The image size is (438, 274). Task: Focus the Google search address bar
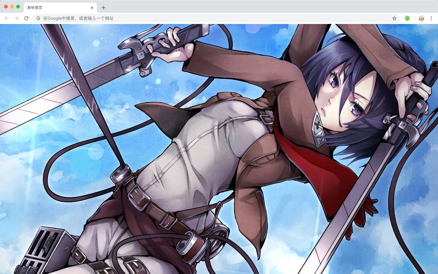216,18
